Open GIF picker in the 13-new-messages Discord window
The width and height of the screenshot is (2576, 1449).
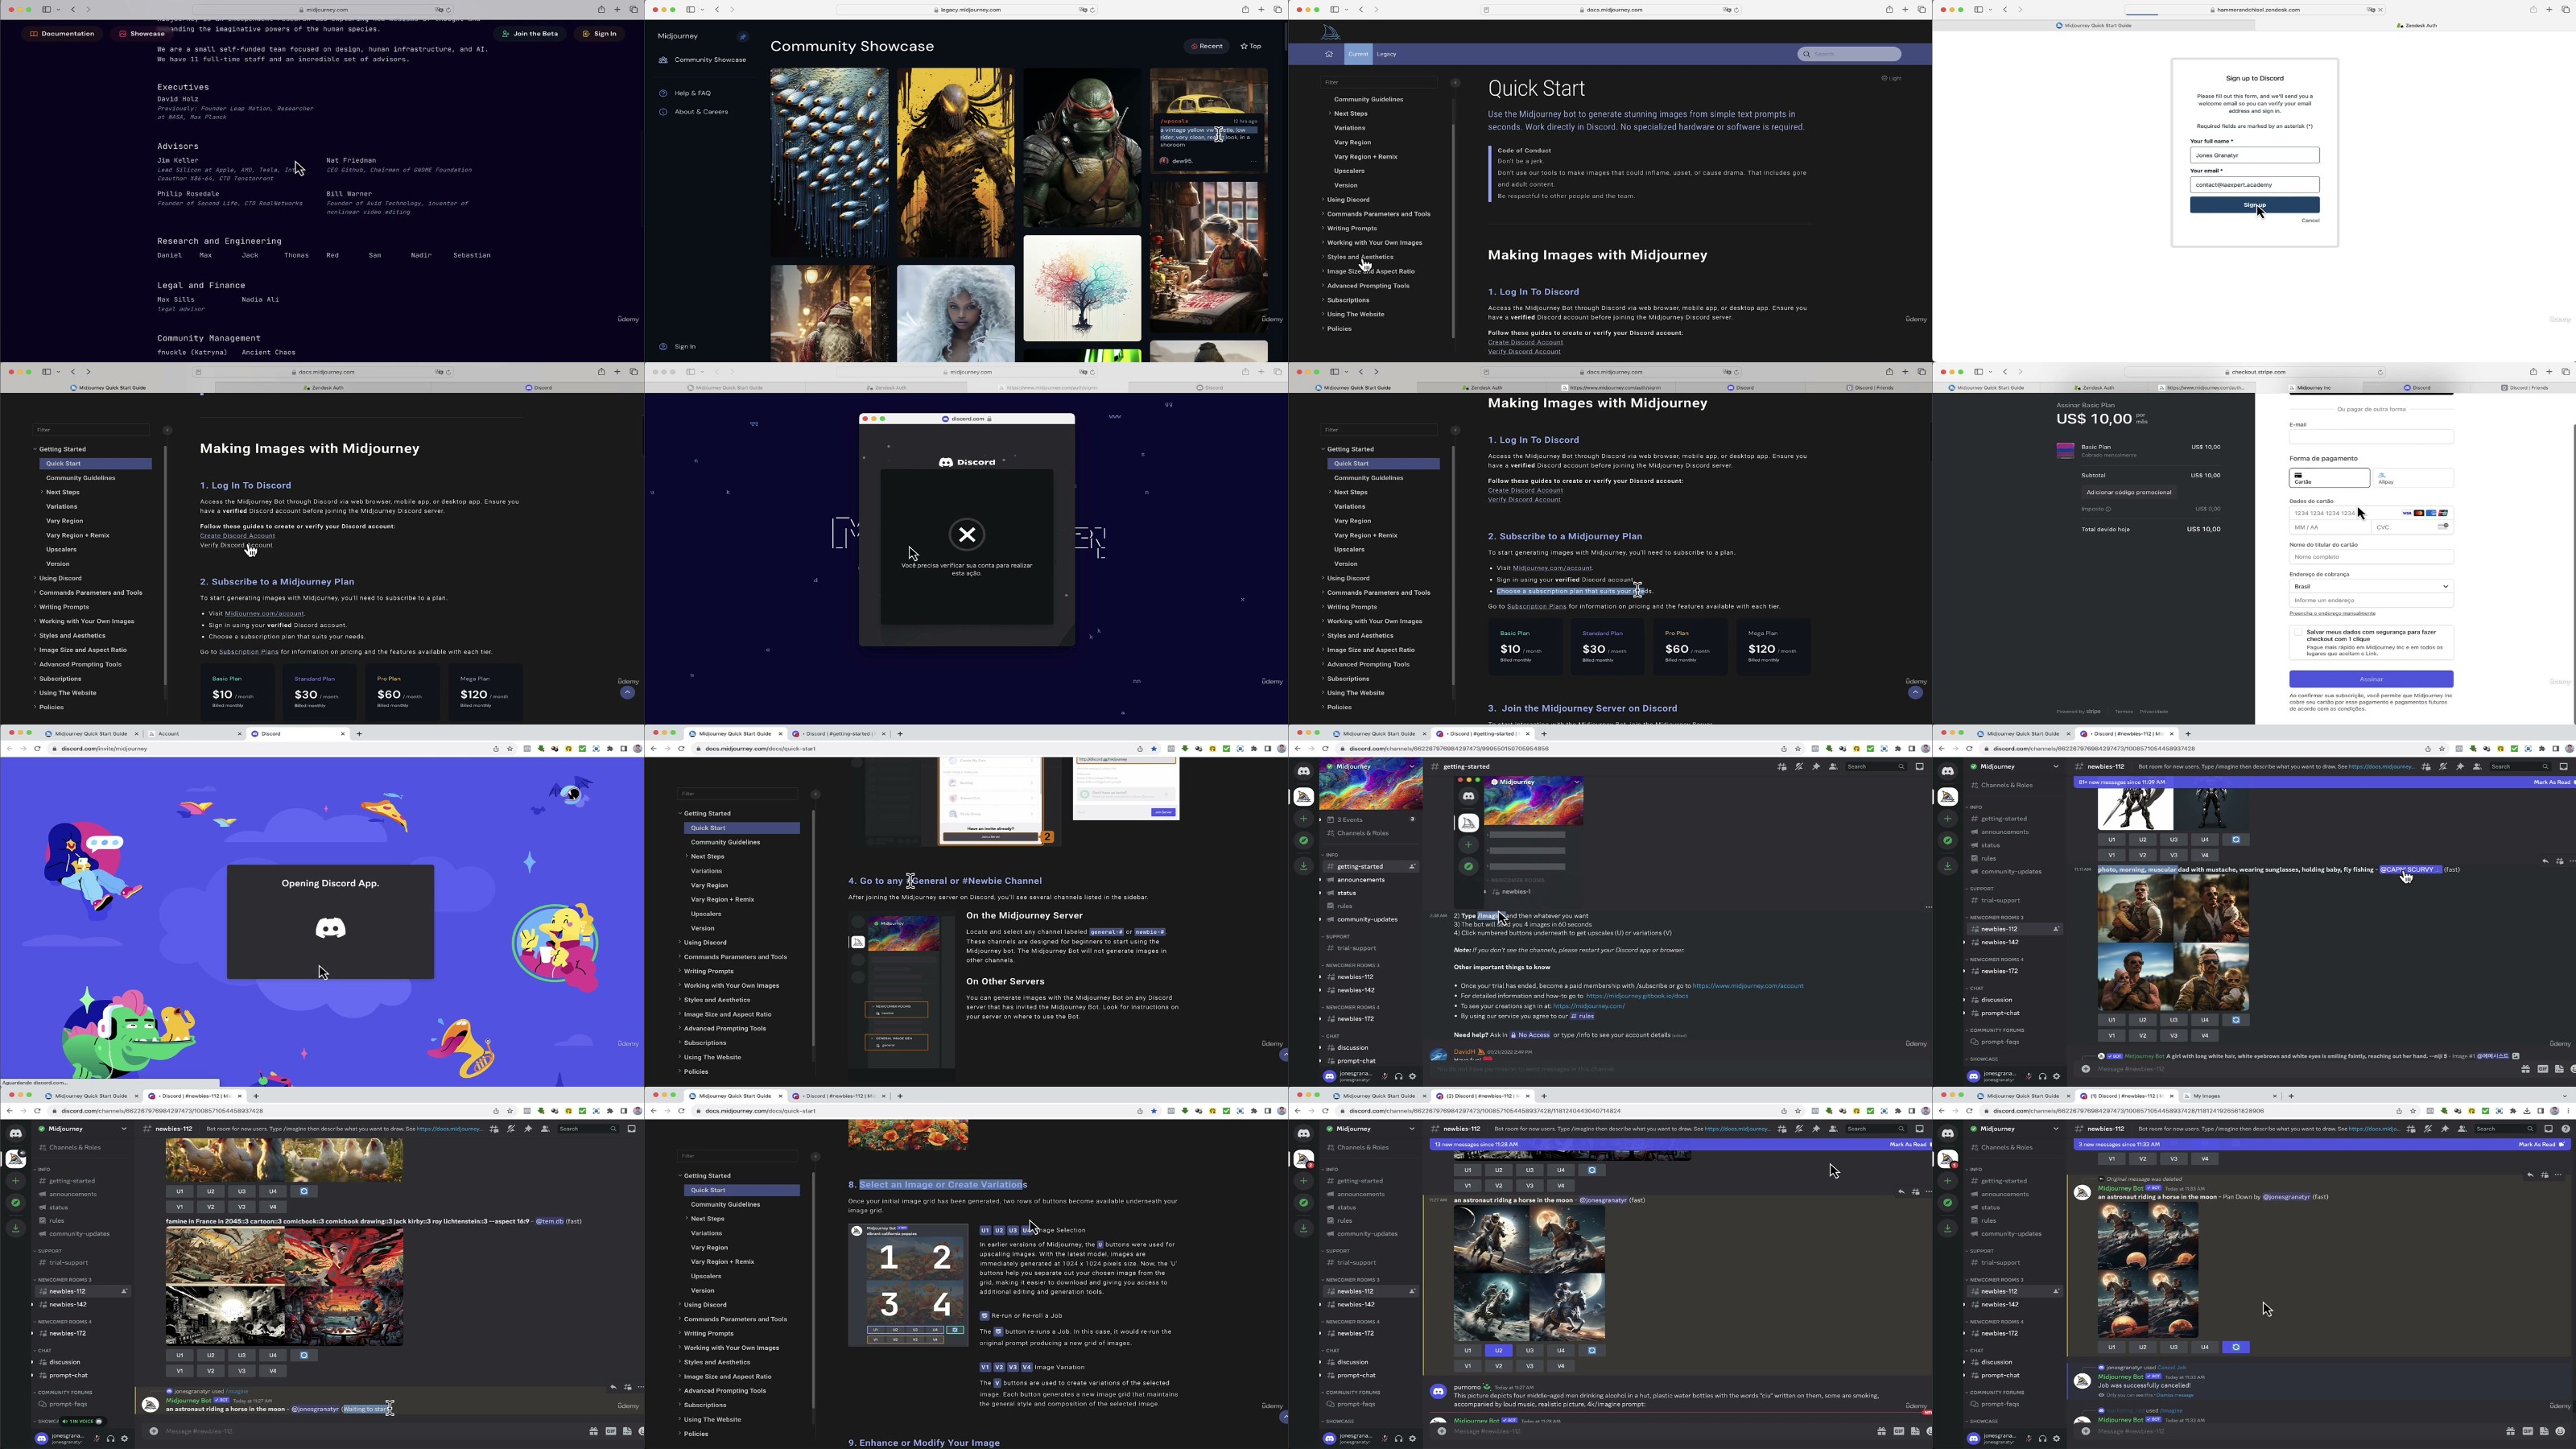pos(1898,1431)
